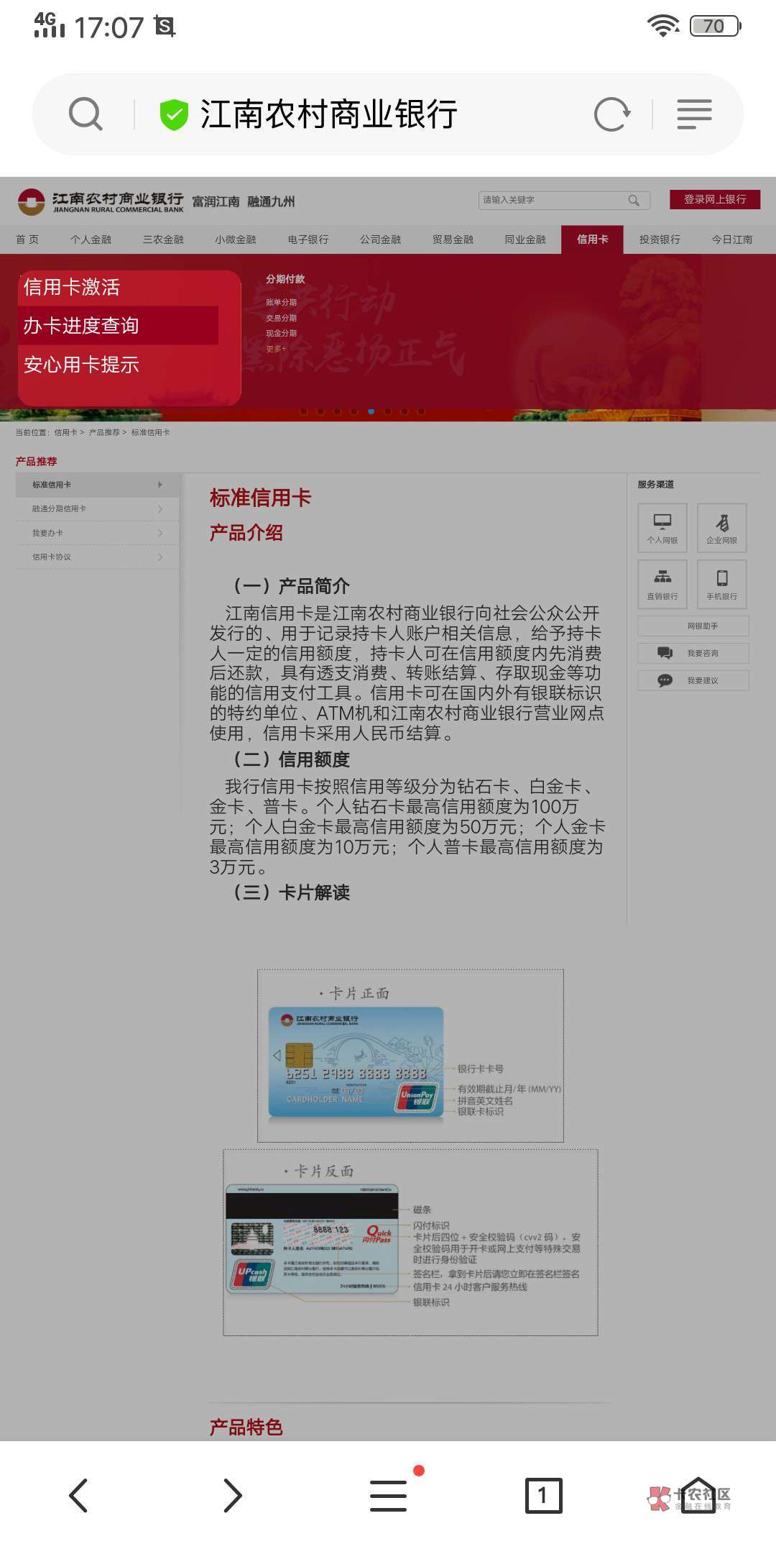The height and width of the screenshot is (1549, 776).
Task: Click 产品推荐 in the breadcrumb
Action: (x=104, y=432)
